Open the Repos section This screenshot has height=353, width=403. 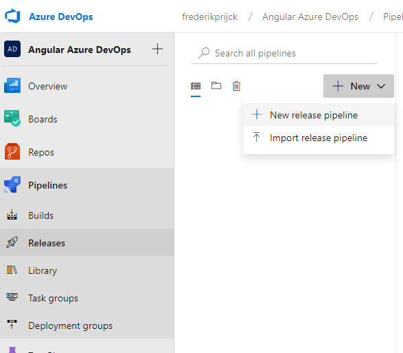(87, 152)
